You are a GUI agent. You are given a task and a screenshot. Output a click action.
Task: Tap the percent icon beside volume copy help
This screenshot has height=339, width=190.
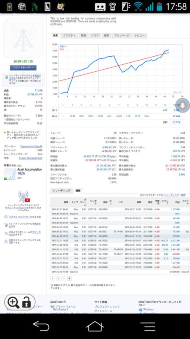pyautogui.click(x=6, y=233)
